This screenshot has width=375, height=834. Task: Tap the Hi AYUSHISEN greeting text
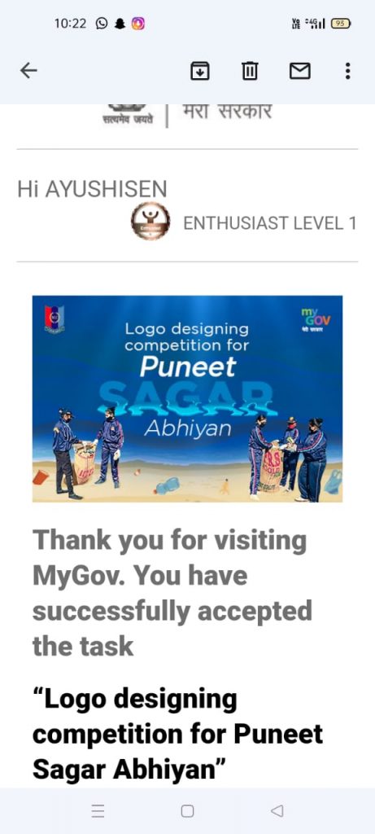tap(92, 189)
